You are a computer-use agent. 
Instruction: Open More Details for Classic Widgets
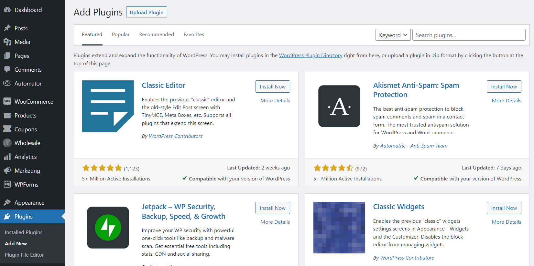(x=507, y=222)
